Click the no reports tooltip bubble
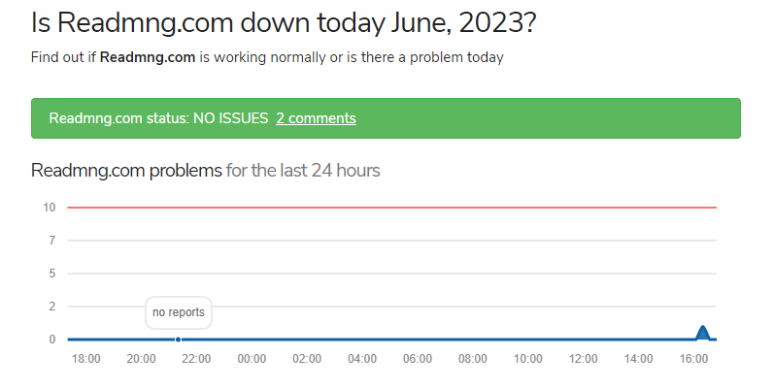 tap(179, 312)
